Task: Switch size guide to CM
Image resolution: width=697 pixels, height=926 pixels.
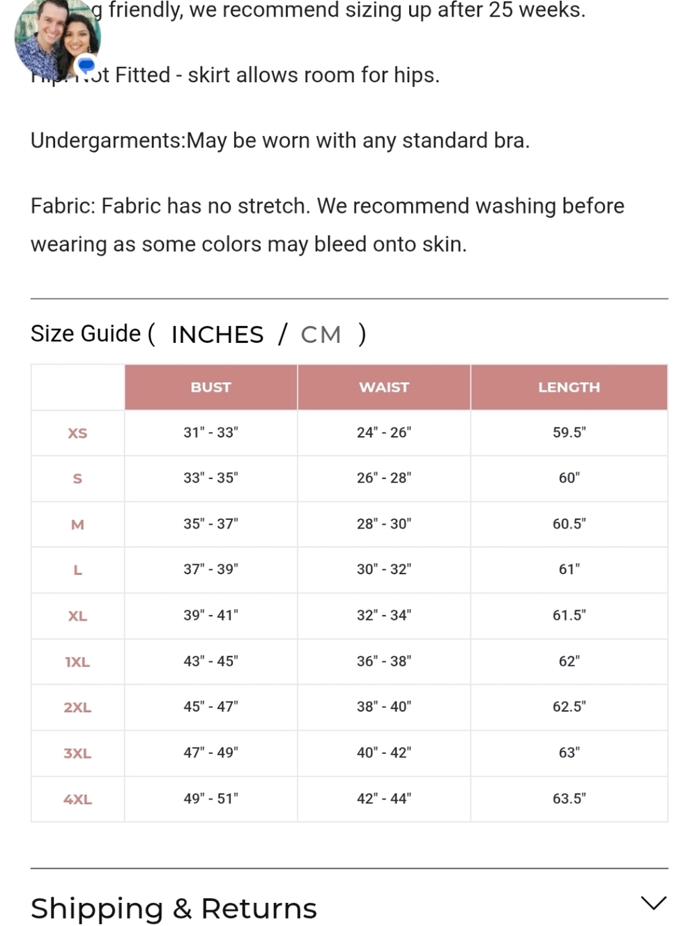Action: coord(321,334)
